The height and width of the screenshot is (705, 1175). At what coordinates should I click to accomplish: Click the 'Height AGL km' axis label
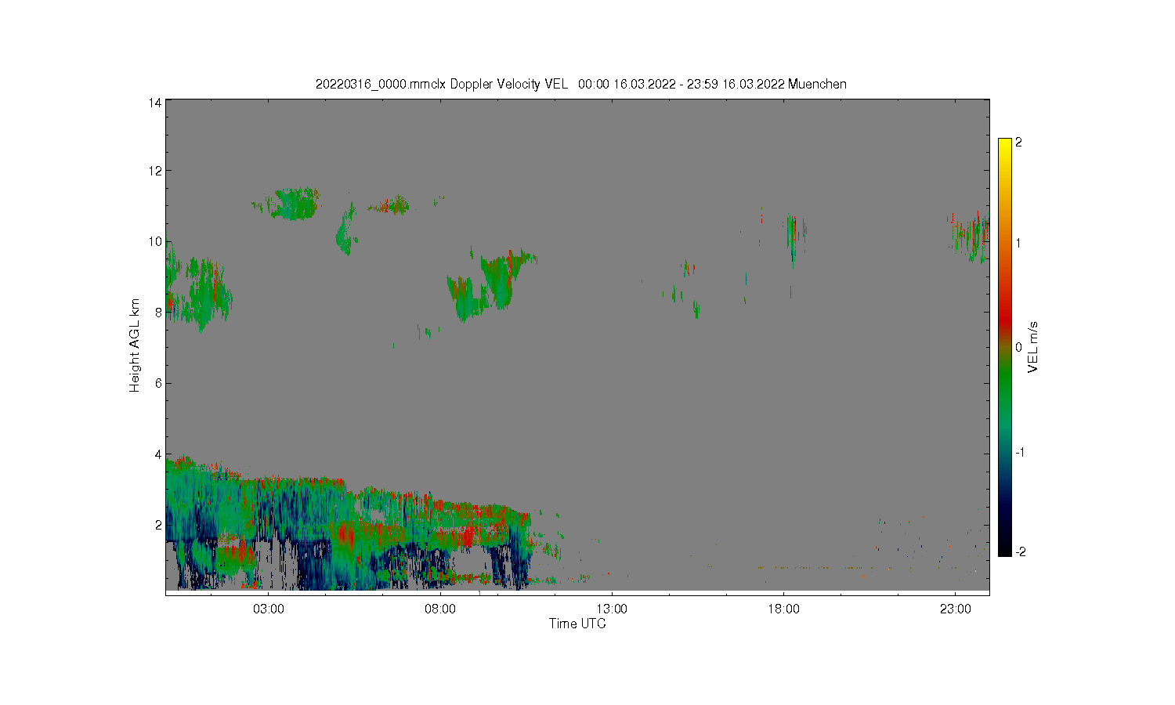(x=135, y=345)
